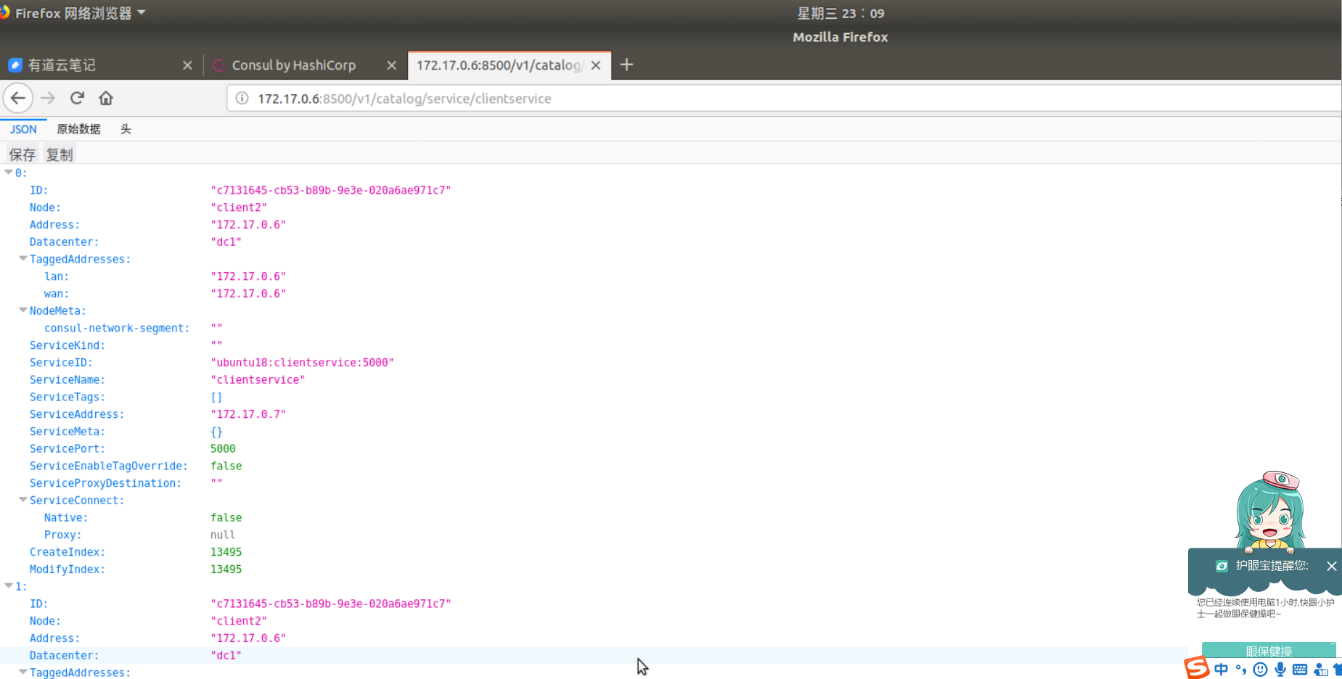Viewport: 1342px width, 679px height.
Task: Toggle the 中 Chinese input mode icon
Action: pyautogui.click(x=1222, y=670)
